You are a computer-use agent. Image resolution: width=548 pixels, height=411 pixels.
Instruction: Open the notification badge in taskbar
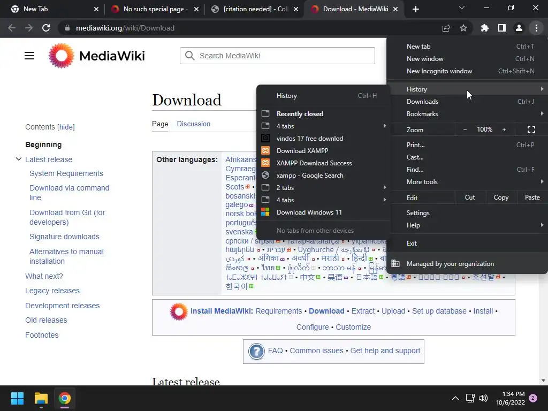pos(533,398)
